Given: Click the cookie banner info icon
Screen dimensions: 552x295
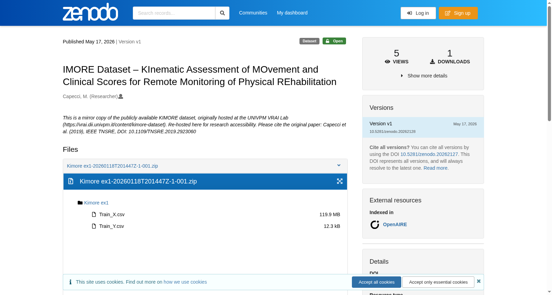Looking at the screenshot, I should click(x=70, y=282).
